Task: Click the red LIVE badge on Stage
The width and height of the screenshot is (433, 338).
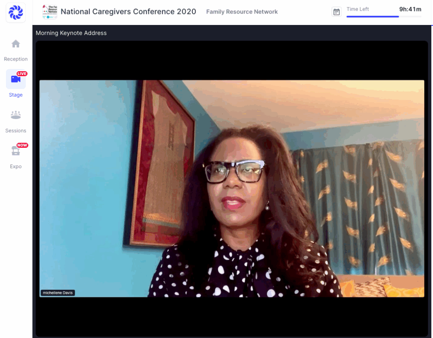Action: point(22,74)
